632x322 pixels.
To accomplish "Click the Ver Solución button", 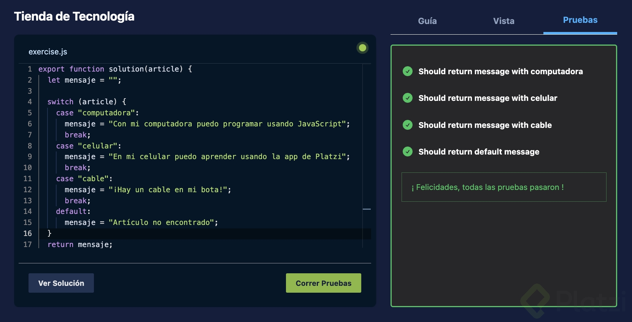I will tap(61, 283).
